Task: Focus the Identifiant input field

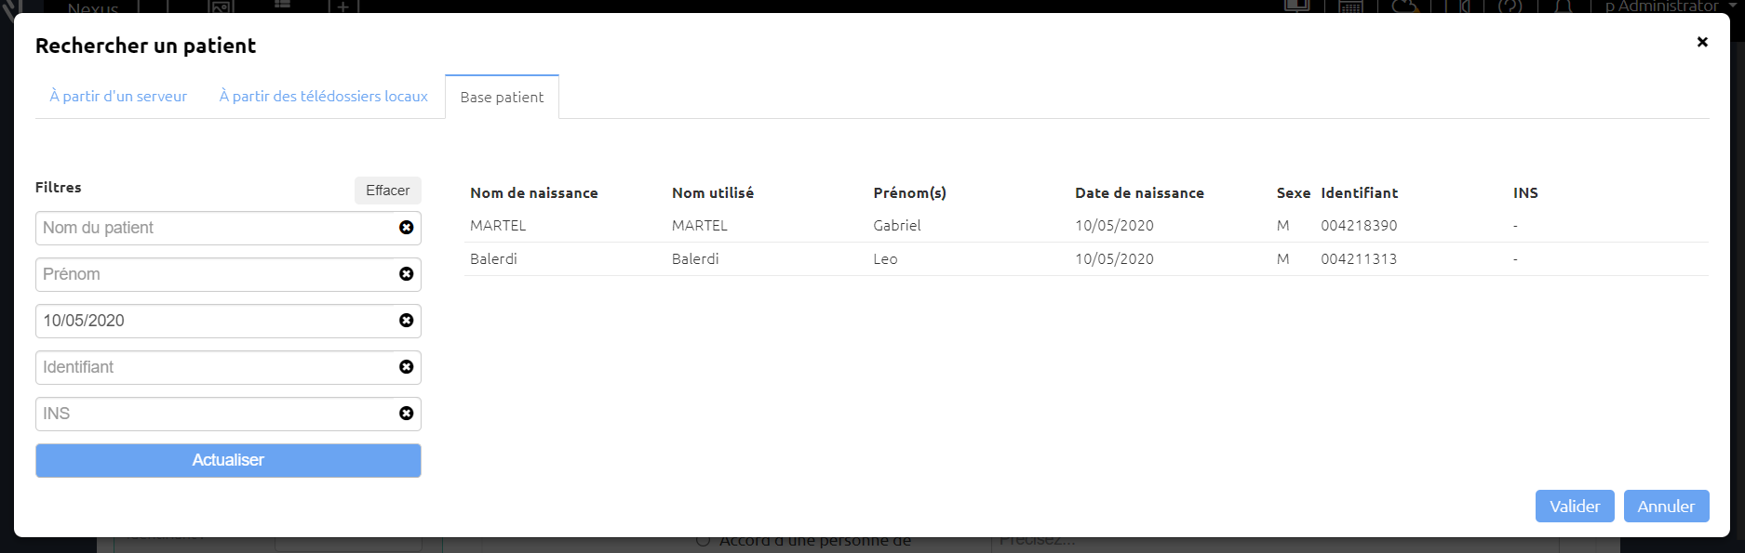Action: click(216, 367)
